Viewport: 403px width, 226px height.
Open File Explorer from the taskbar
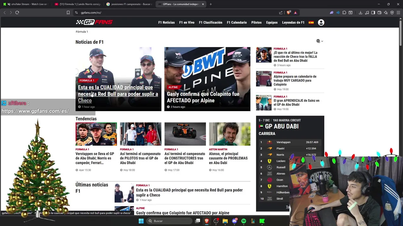click(225, 221)
